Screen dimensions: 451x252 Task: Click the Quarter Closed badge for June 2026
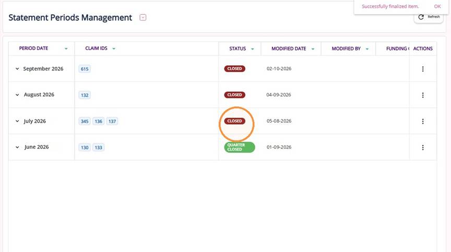click(240, 147)
